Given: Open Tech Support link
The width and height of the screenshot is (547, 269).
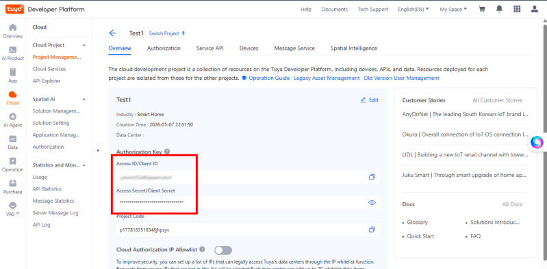Looking at the screenshot, I should 373,10.
